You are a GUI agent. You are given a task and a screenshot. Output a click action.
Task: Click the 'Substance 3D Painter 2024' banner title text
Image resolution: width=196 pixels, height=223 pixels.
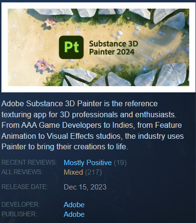(114, 48)
